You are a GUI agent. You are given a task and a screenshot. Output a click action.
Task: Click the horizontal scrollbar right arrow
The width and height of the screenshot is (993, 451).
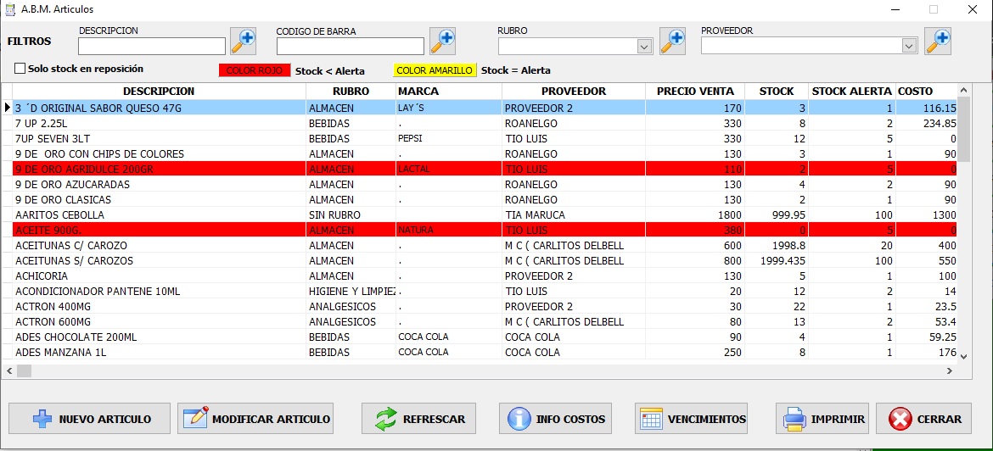[x=950, y=370]
